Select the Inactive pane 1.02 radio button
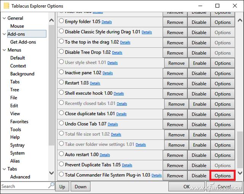This screenshot has height=194, width=244. pos(61,72)
